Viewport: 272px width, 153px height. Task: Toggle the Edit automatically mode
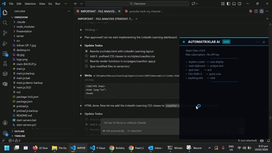pos(113,131)
